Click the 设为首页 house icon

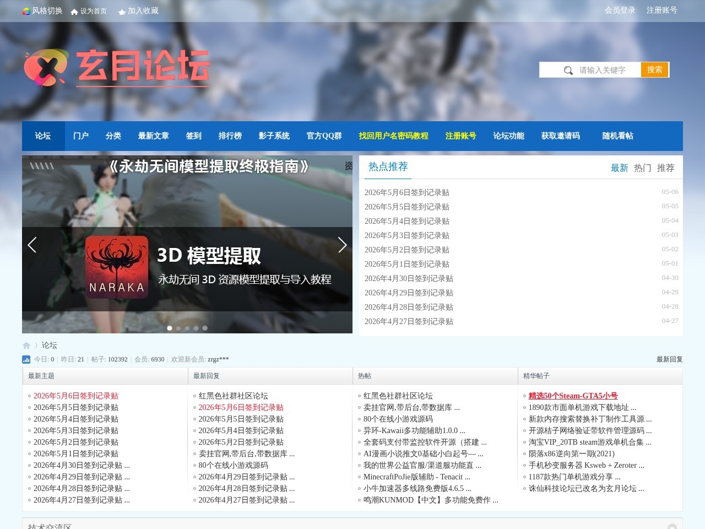pos(74,12)
